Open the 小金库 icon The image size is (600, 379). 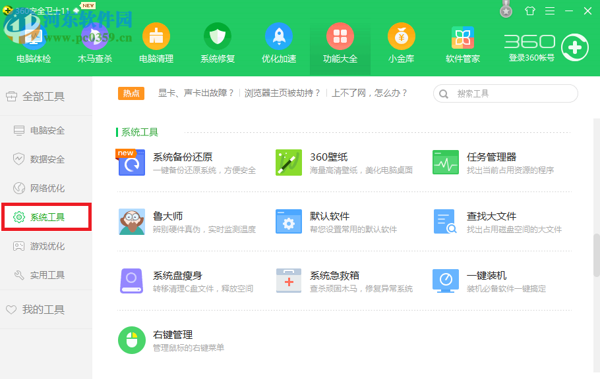coord(402,36)
